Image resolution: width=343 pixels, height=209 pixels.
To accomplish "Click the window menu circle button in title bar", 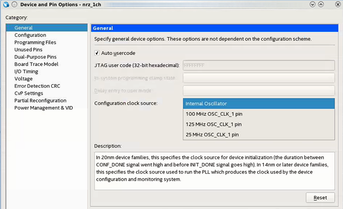I will tap(14, 4).
